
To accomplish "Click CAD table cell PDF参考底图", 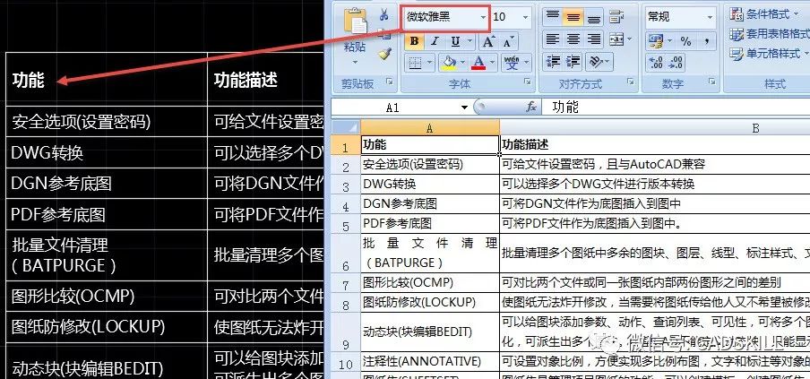I will 106,214.
